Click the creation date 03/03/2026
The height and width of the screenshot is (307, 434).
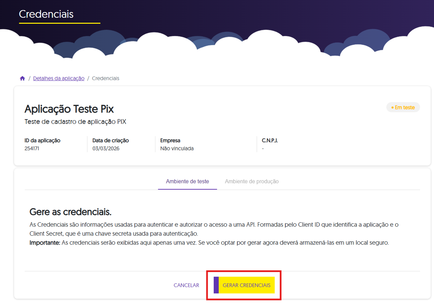106,149
